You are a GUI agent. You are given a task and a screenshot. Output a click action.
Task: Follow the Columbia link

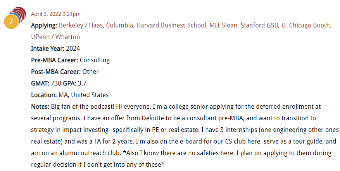pyautogui.click(x=120, y=26)
